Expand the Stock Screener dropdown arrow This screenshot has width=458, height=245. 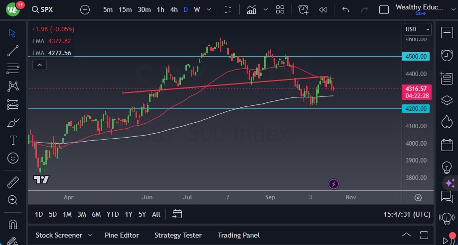(90, 235)
